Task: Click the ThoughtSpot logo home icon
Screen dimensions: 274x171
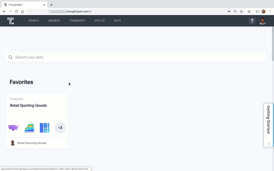Action: click(x=11, y=21)
